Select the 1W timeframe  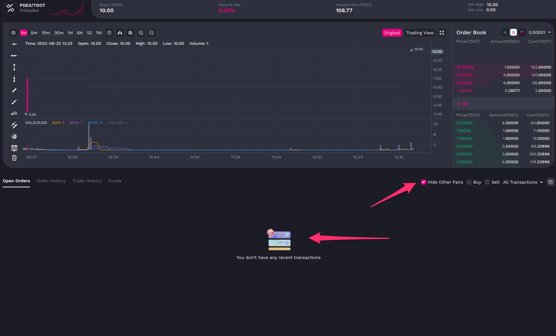pos(99,33)
